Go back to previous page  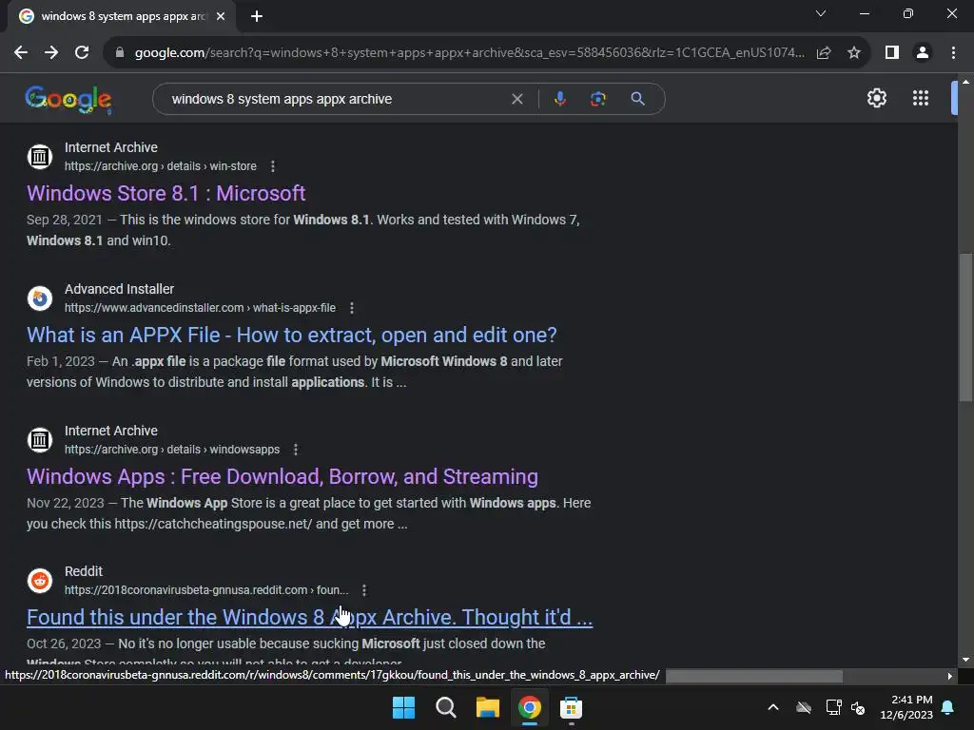(x=21, y=53)
